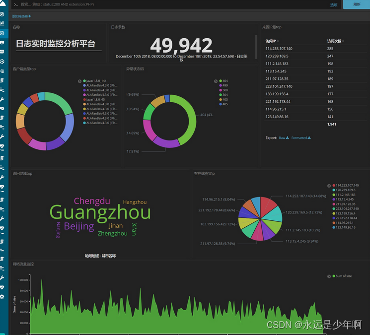Click color dot of 404 legend entry
Screen dimensions: 370x335
[221, 81]
